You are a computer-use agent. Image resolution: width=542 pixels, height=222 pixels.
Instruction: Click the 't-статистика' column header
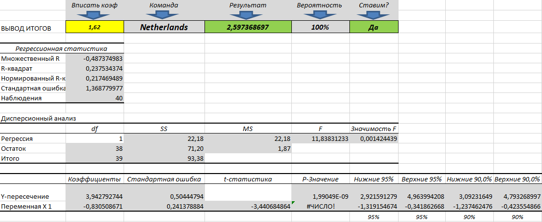(x=248, y=179)
